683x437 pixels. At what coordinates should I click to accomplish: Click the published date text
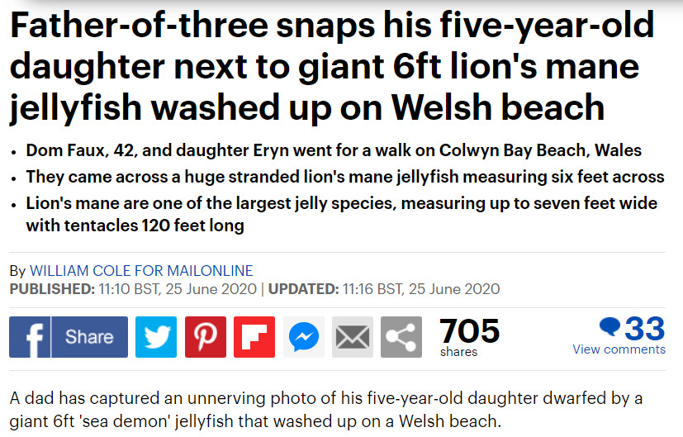(x=133, y=289)
